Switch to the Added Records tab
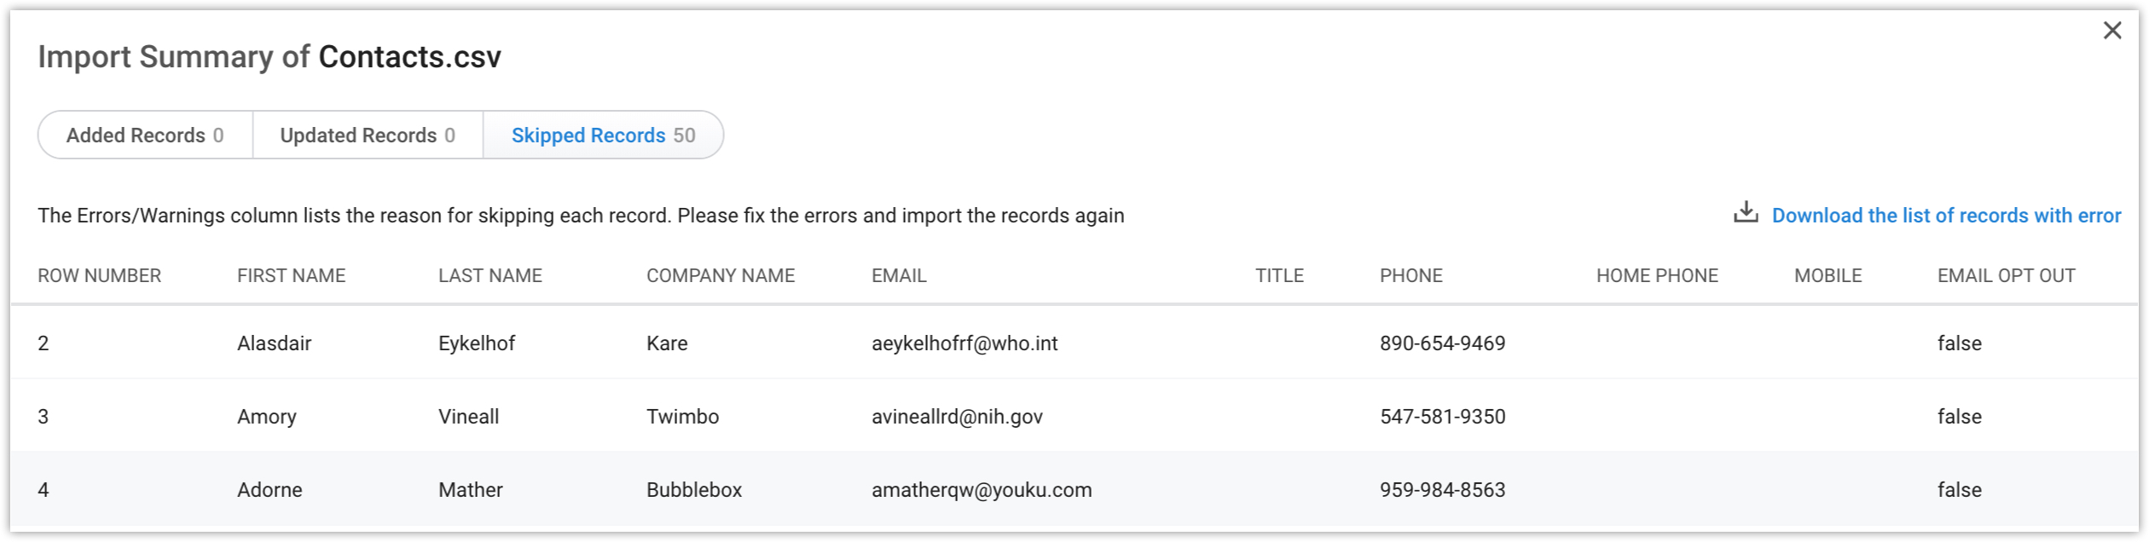The image size is (2149, 542). pyautogui.click(x=145, y=135)
